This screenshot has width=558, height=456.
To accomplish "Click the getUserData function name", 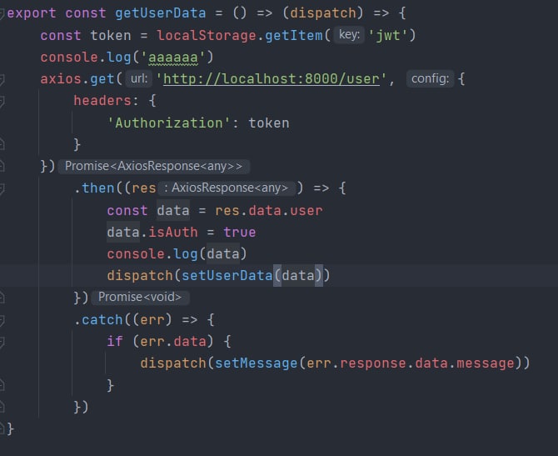I will pyautogui.click(x=161, y=13).
